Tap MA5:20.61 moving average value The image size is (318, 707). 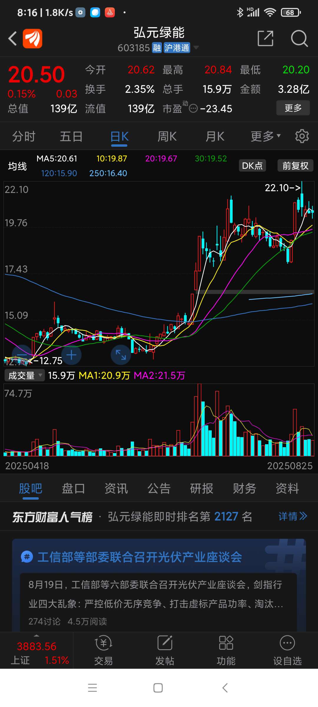click(x=57, y=158)
